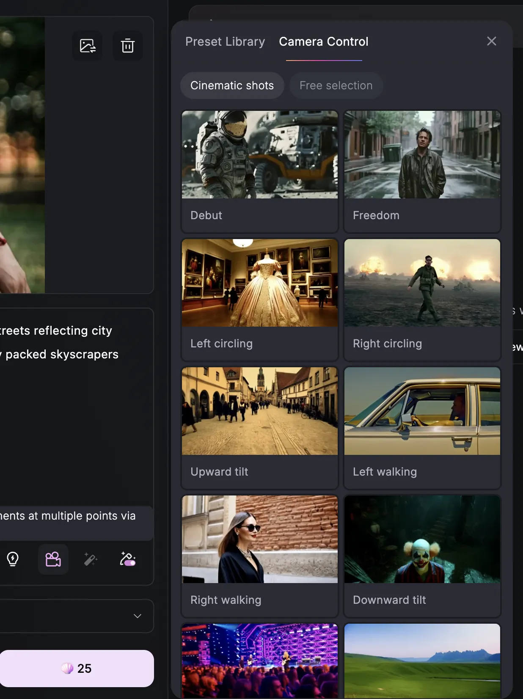Screen dimensions: 523x699
Task: Expand the dropdown chevron below the prompt
Action: [x=137, y=616]
